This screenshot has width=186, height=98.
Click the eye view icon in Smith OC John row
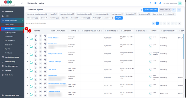40,36
